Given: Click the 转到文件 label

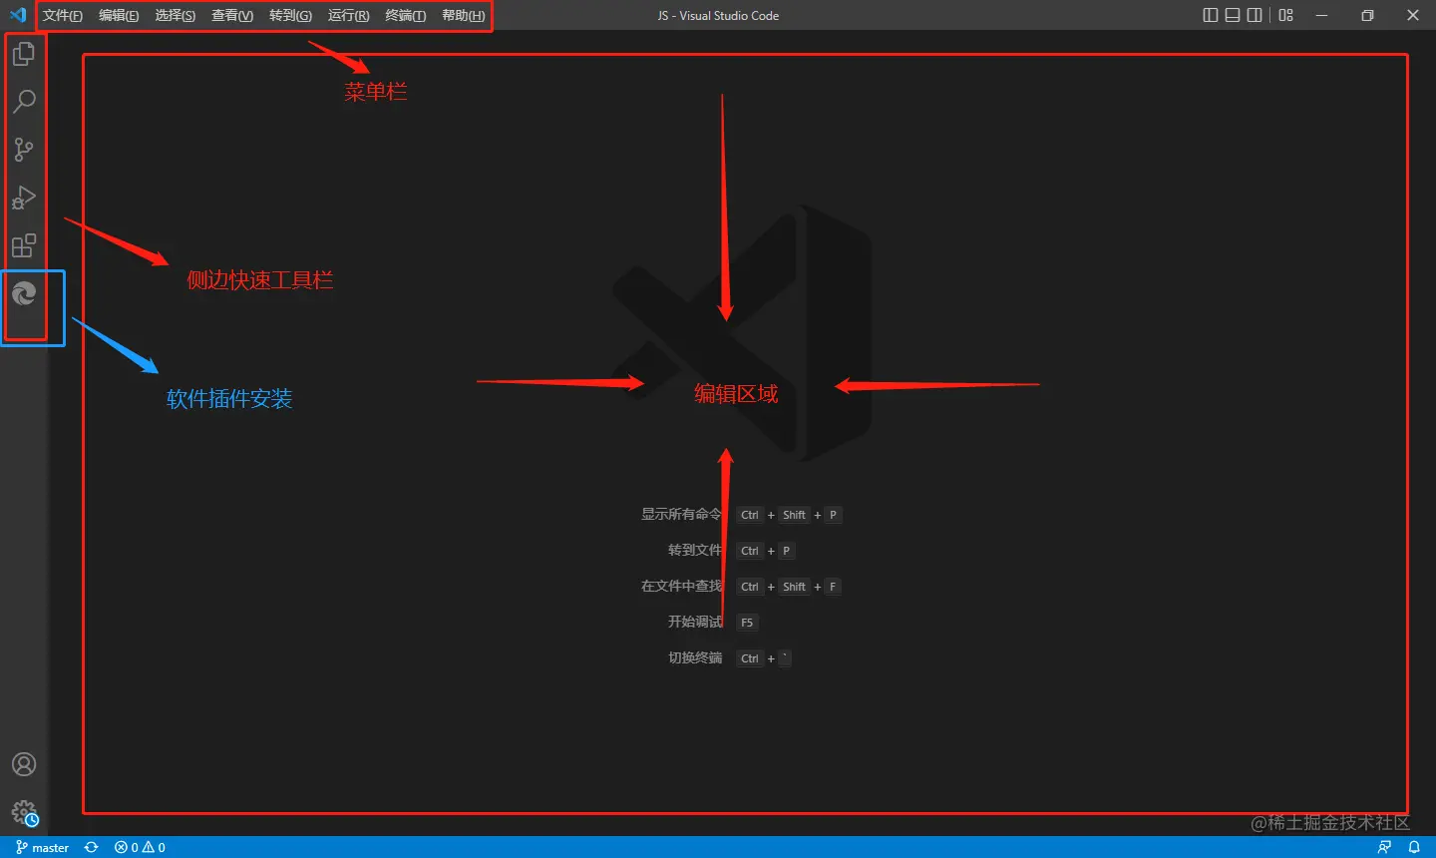Looking at the screenshot, I should (x=695, y=550).
